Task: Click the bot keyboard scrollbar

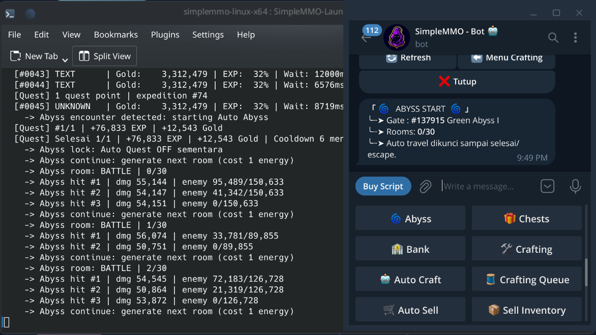Action: 586,273
